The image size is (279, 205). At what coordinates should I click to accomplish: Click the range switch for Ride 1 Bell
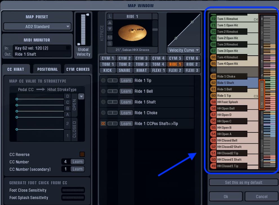pyautogui.click(x=112, y=91)
